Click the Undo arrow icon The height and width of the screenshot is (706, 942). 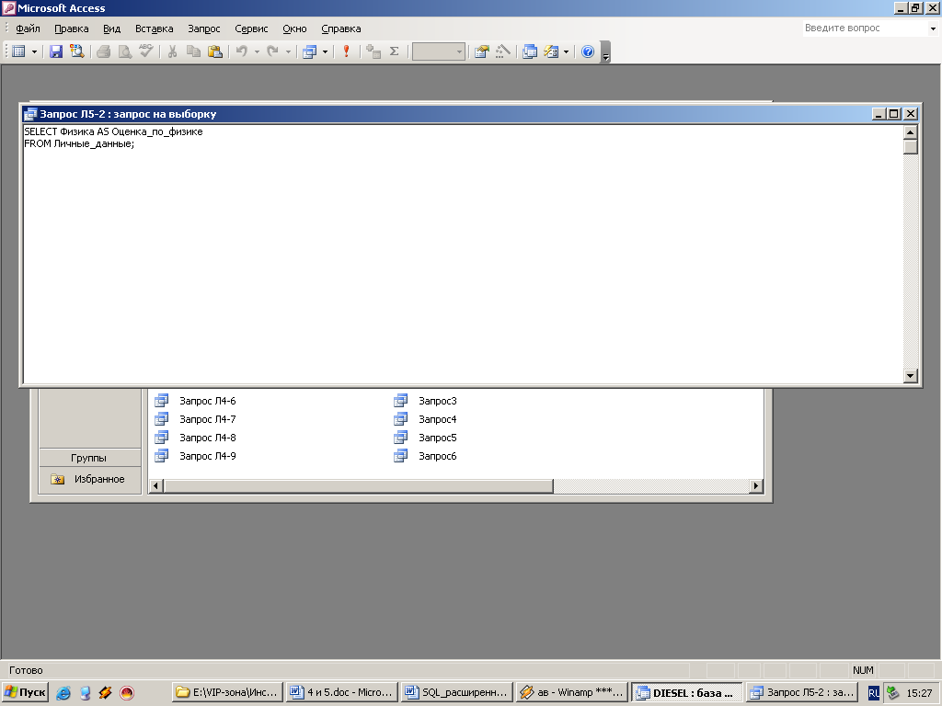point(242,51)
